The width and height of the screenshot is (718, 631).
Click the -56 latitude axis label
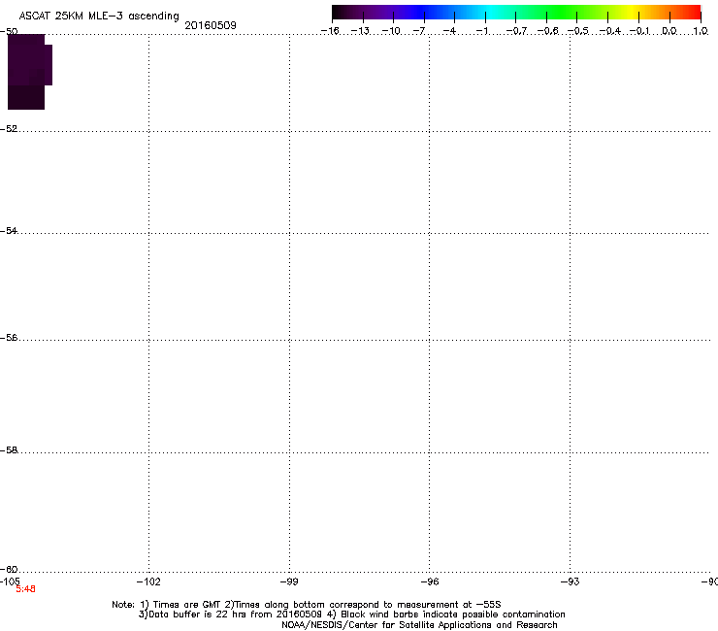(9, 337)
